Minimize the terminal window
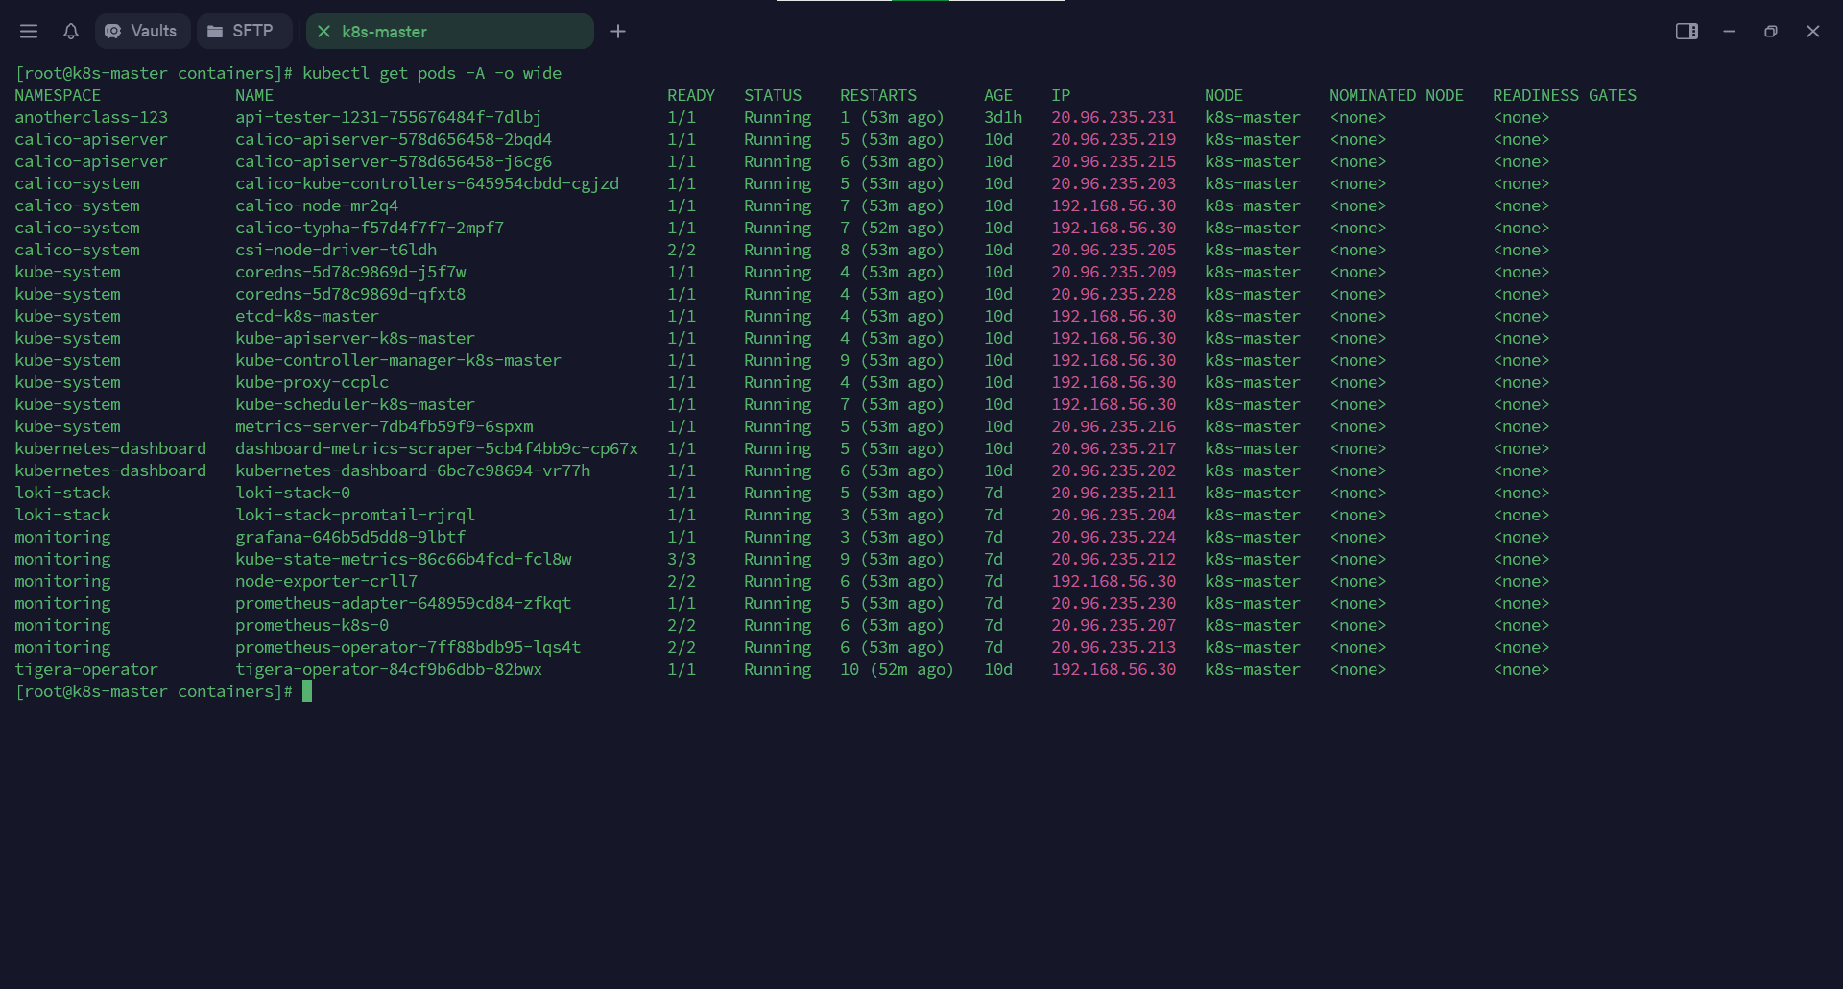 click(x=1729, y=32)
